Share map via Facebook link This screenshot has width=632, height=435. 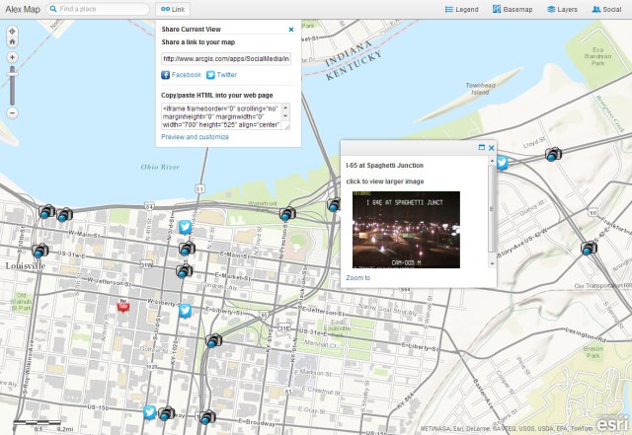181,75
